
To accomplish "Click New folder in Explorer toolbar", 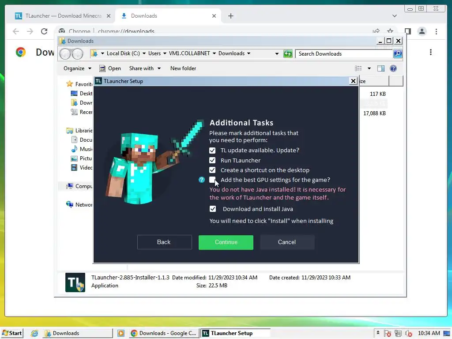I will (183, 68).
